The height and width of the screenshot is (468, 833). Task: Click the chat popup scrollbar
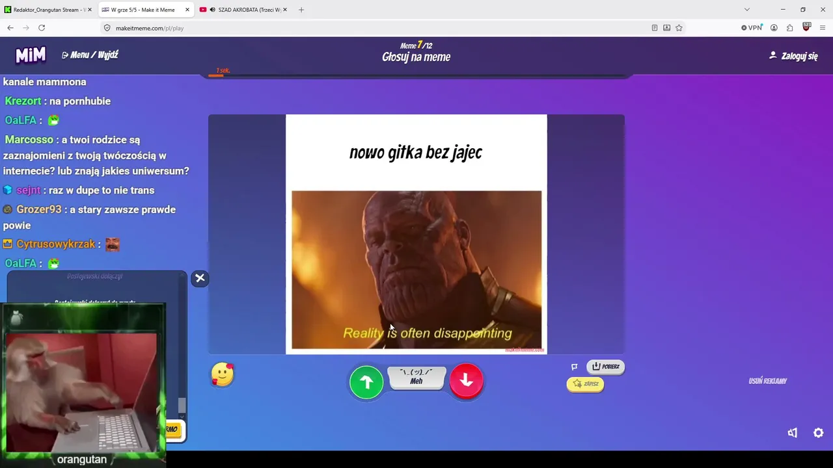pos(182,406)
